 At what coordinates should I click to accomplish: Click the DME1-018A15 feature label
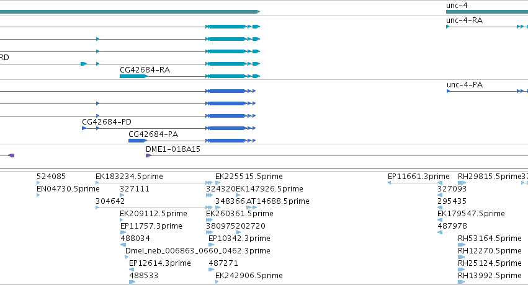tap(173, 149)
